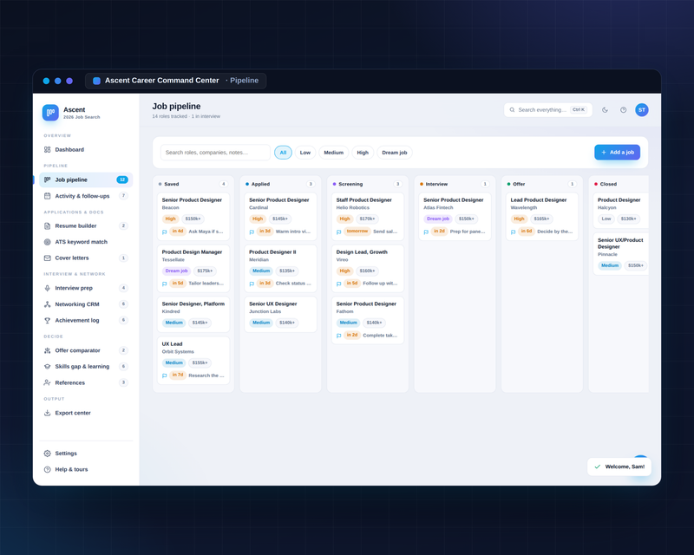Click the Resume builder document icon
The image size is (694, 555).
[48, 225]
